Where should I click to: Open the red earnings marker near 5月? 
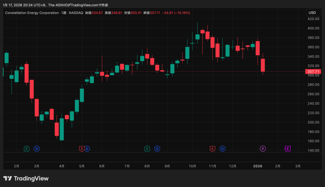coord(82,148)
